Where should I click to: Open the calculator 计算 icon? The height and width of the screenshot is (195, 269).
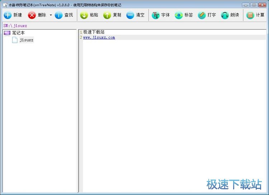(x=250, y=15)
